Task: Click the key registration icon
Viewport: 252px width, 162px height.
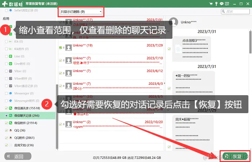Action: pos(216,4)
